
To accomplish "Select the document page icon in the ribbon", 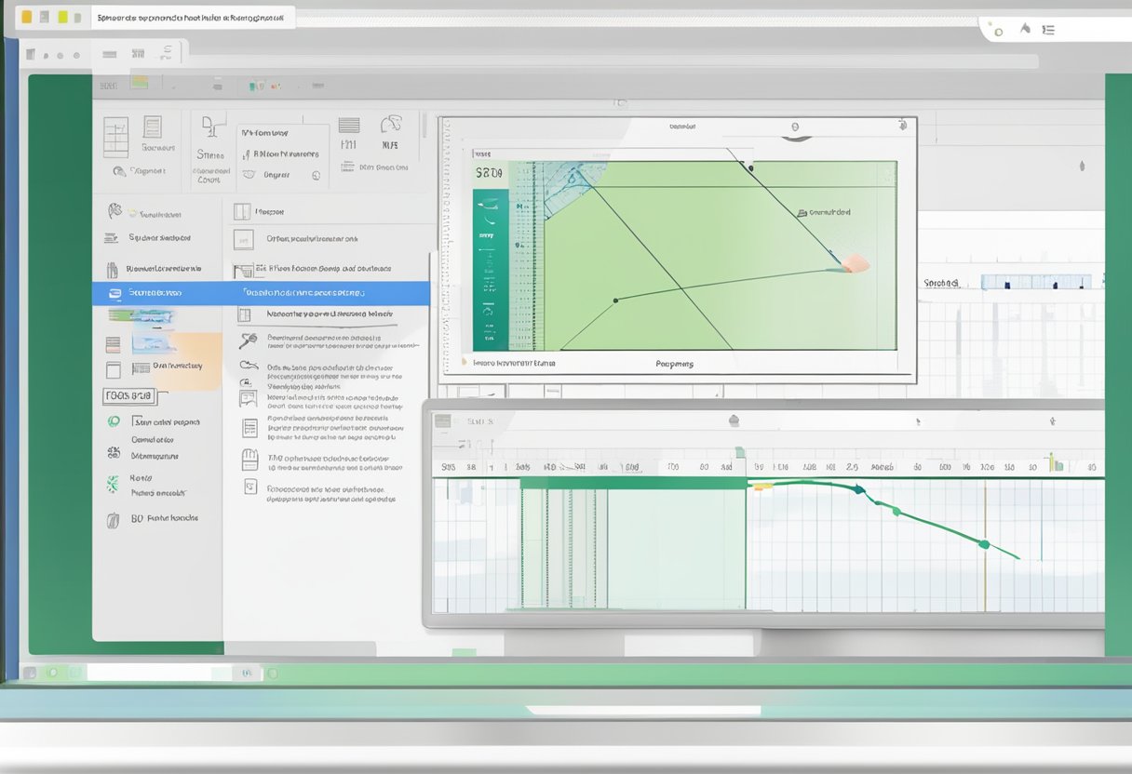I will [152, 127].
